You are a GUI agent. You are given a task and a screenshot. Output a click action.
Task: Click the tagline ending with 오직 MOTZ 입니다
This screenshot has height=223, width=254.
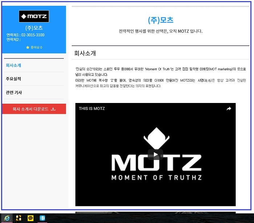point(160,31)
